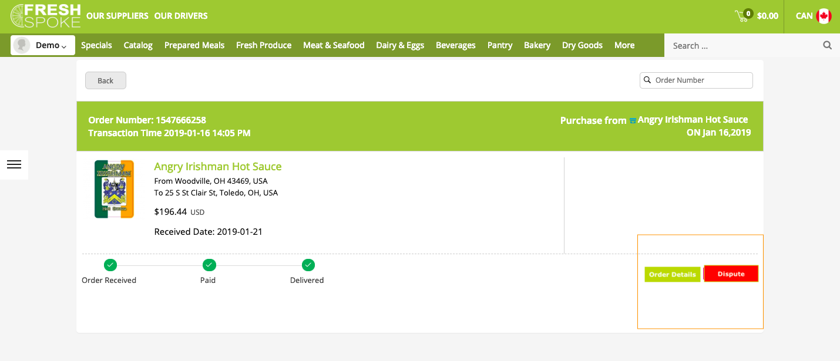Open Angry Irishman Hot Sauce supplier link

tap(218, 167)
